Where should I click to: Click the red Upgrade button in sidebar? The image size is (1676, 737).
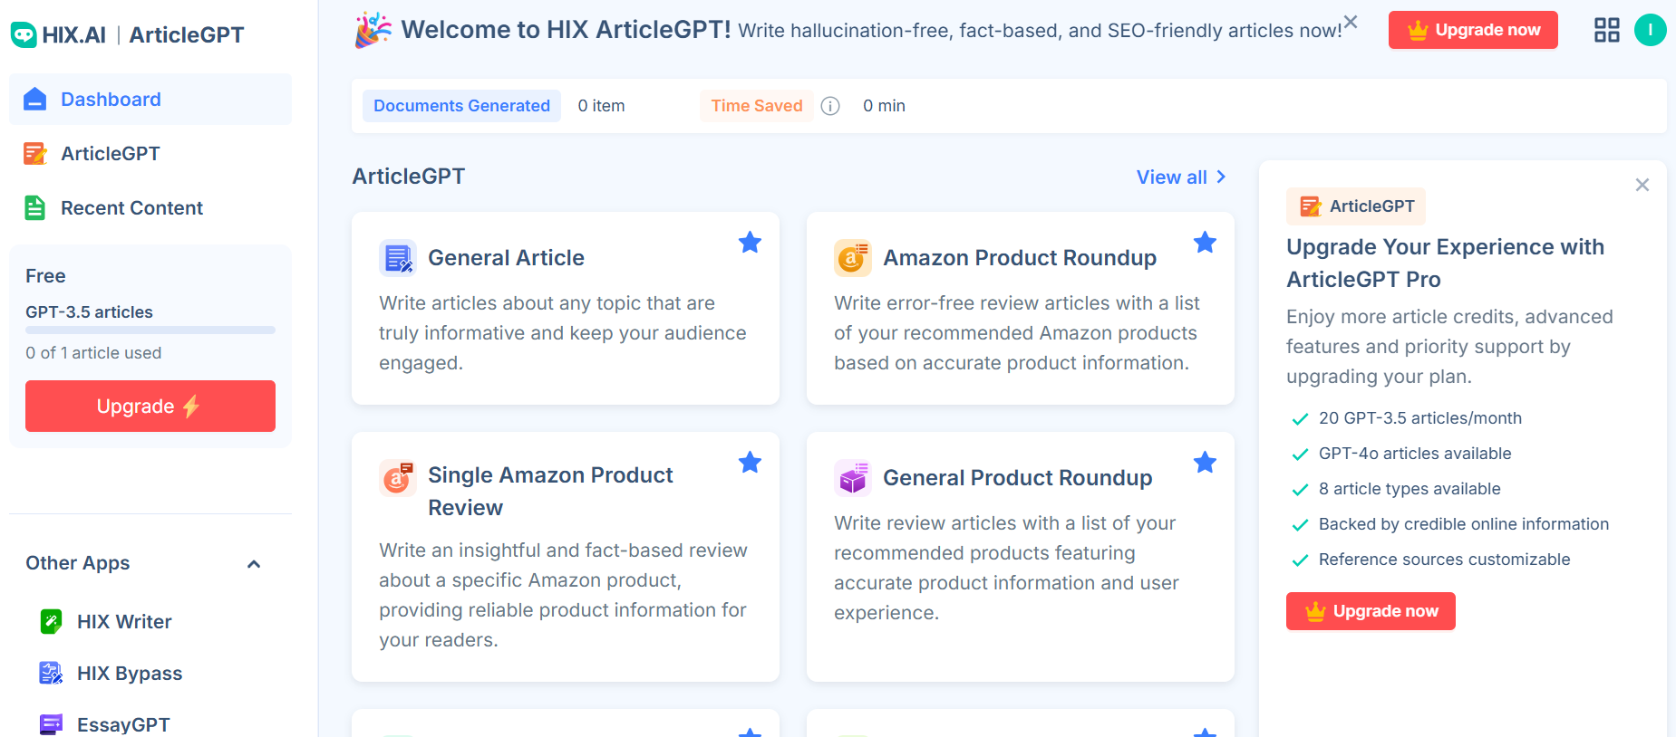pyautogui.click(x=150, y=407)
